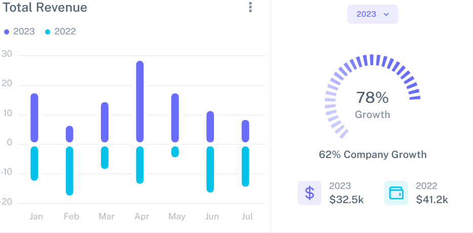Click the purple April 2023 revenue bar
Viewport: 473px width, 233px height.
pyautogui.click(x=140, y=101)
